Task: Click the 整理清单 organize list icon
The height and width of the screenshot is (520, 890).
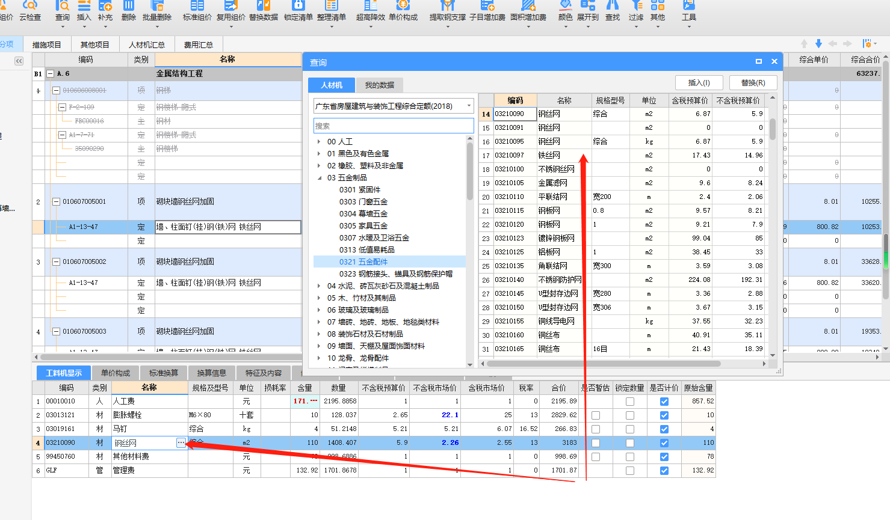Action: (332, 11)
